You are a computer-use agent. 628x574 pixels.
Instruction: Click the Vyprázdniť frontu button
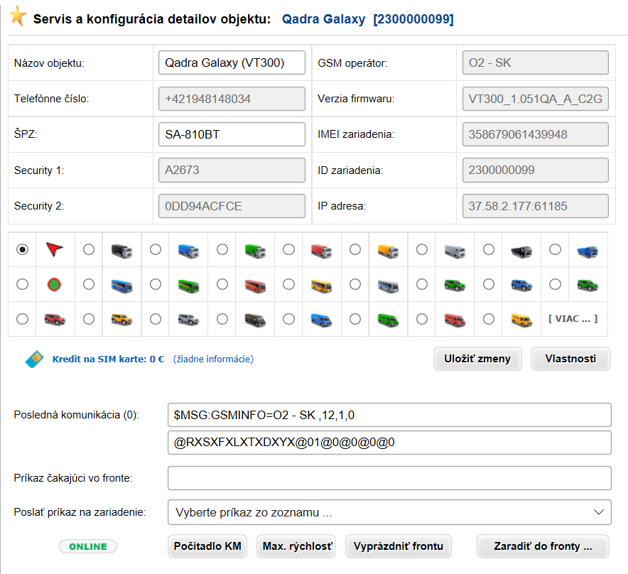click(398, 546)
